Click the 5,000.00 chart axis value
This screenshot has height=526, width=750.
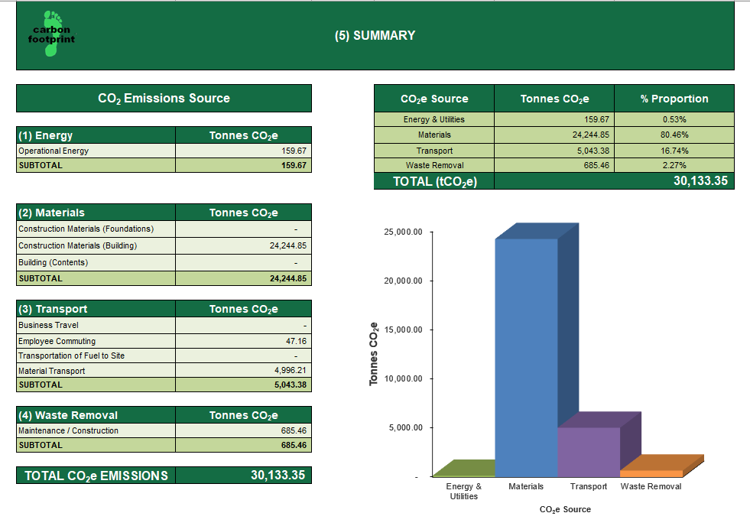tap(406, 427)
